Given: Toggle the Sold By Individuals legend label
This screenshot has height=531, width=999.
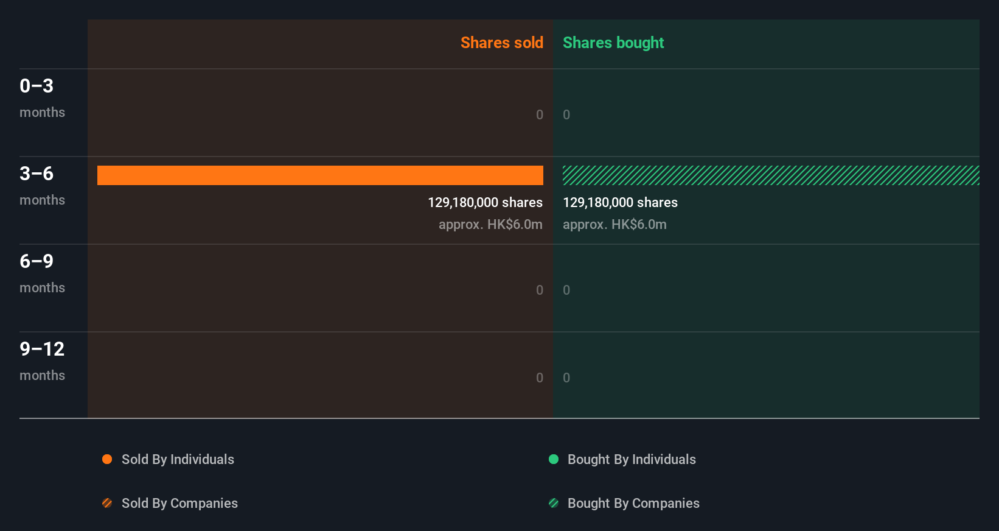Looking at the screenshot, I should point(178,459).
